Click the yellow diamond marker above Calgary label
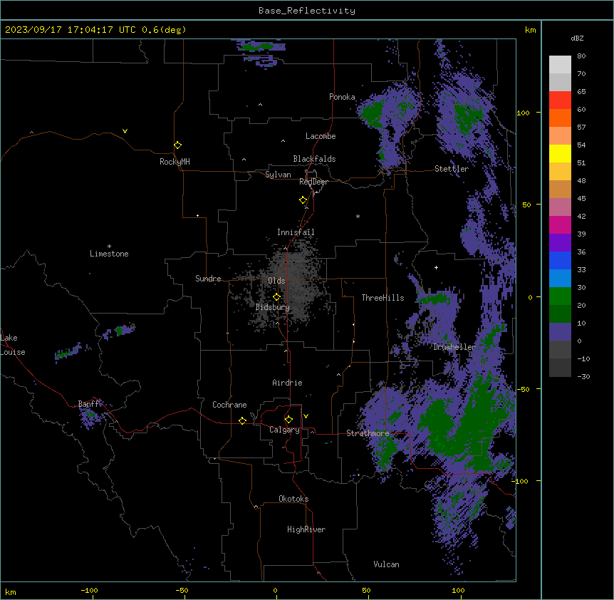614x600 pixels. [x=288, y=420]
